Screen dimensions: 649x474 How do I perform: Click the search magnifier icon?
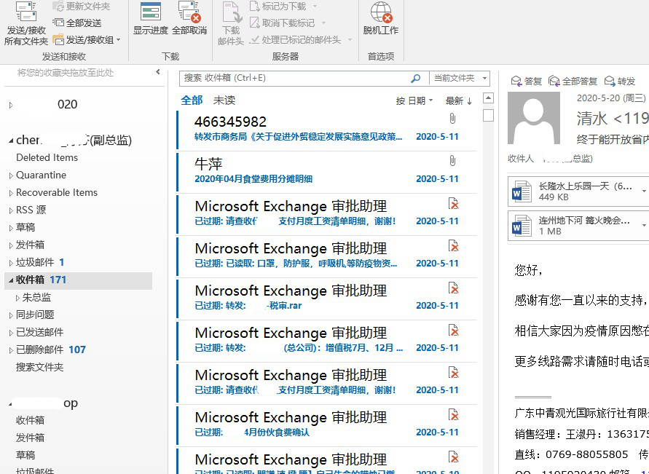pyautogui.click(x=416, y=78)
